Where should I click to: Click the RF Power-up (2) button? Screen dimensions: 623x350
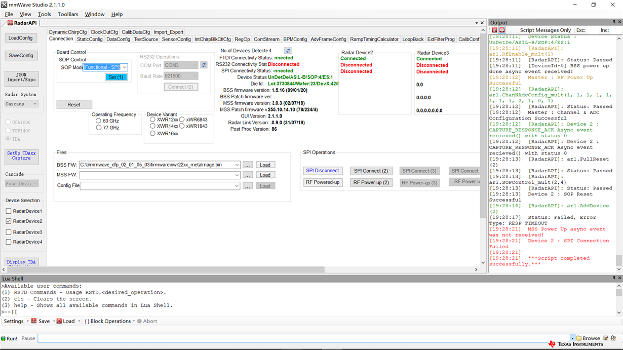(x=371, y=182)
